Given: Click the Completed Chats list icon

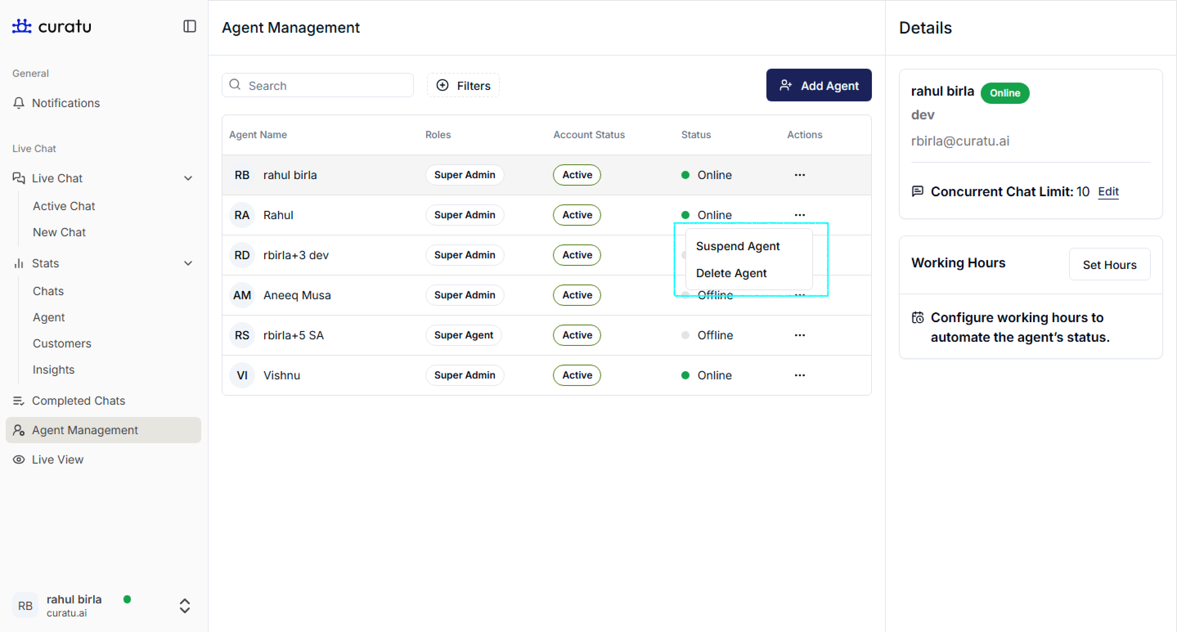Looking at the screenshot, I should point(19,401).
